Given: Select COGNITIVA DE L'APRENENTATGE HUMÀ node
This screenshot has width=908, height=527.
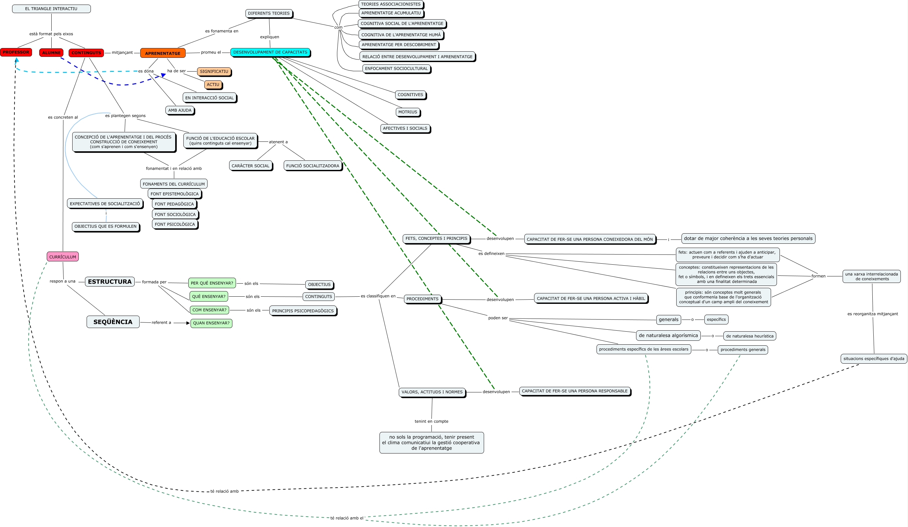Looking at the screenshot, I should pyautogui.click(x=401, y=35).
